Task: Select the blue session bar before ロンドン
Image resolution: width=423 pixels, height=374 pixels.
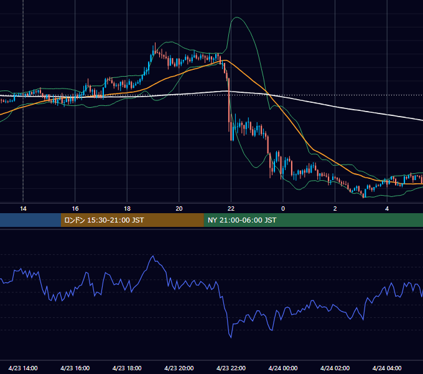Action: 30,220
